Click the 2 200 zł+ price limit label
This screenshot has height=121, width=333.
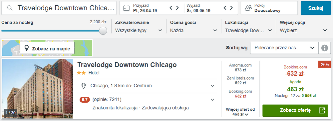(98, 22)
